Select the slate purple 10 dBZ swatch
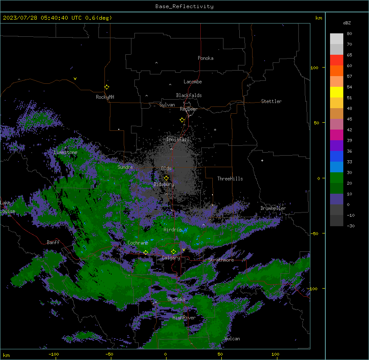369x360 pixels. click(x=336, y=199)
